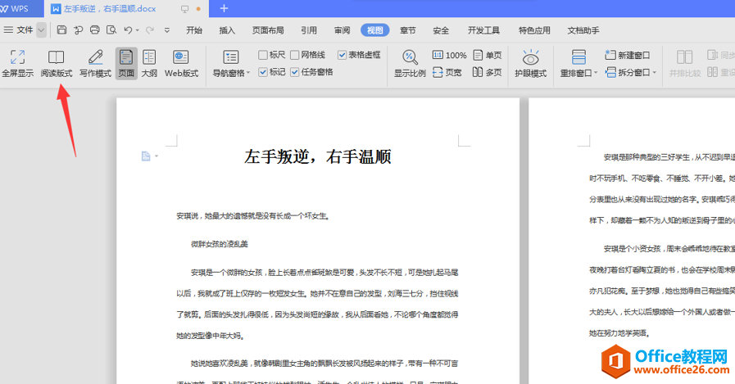Click the document title 左手叛逆，右手温顺
This screenshot has height=384, width=735.
coord(318,156)
